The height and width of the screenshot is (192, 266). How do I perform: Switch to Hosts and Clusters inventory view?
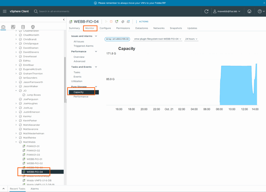point(3,27)
